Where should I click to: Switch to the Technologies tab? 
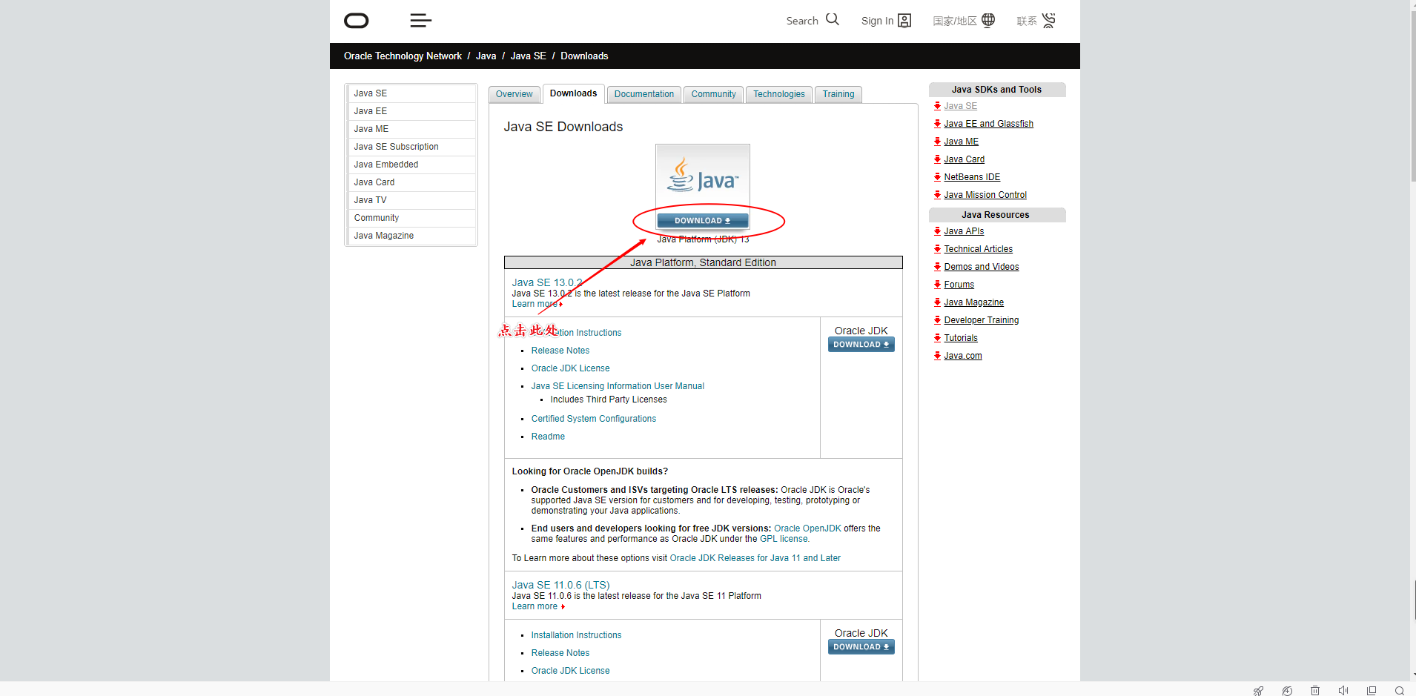779,94
